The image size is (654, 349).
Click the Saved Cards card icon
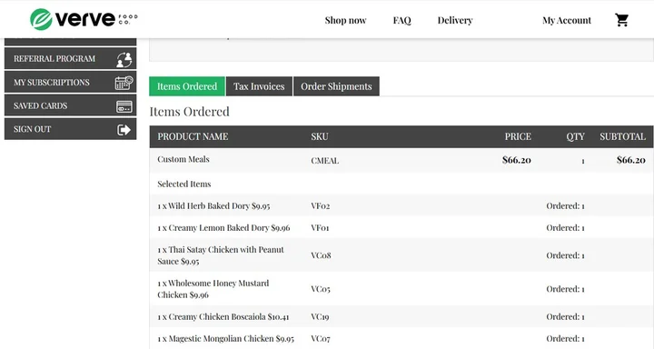coord(124,106)
